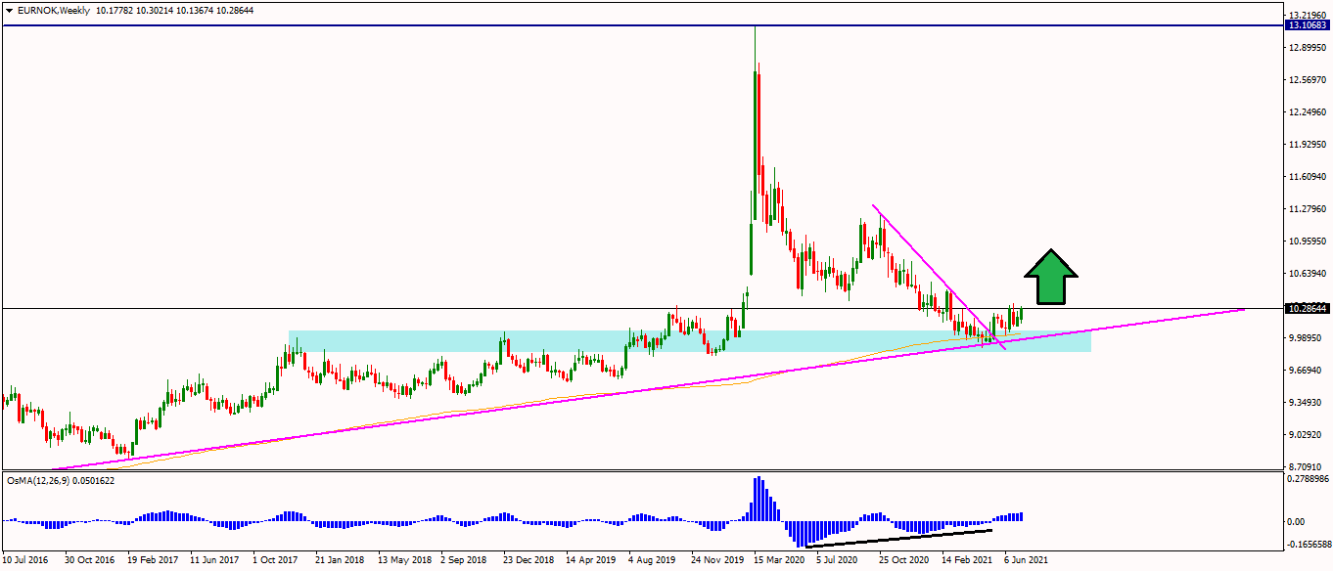1333x571 pixels.
Task: Click the triangle icon before EURNOK,Weekly
Action: (x=9, y=10)
